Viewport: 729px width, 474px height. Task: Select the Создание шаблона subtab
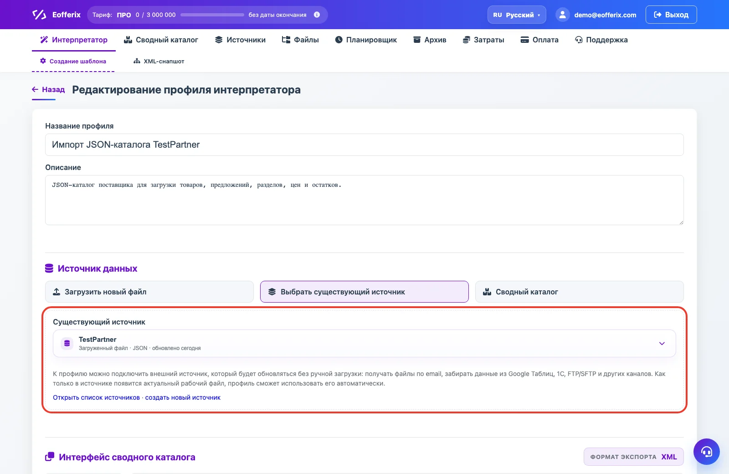[73, 61]
